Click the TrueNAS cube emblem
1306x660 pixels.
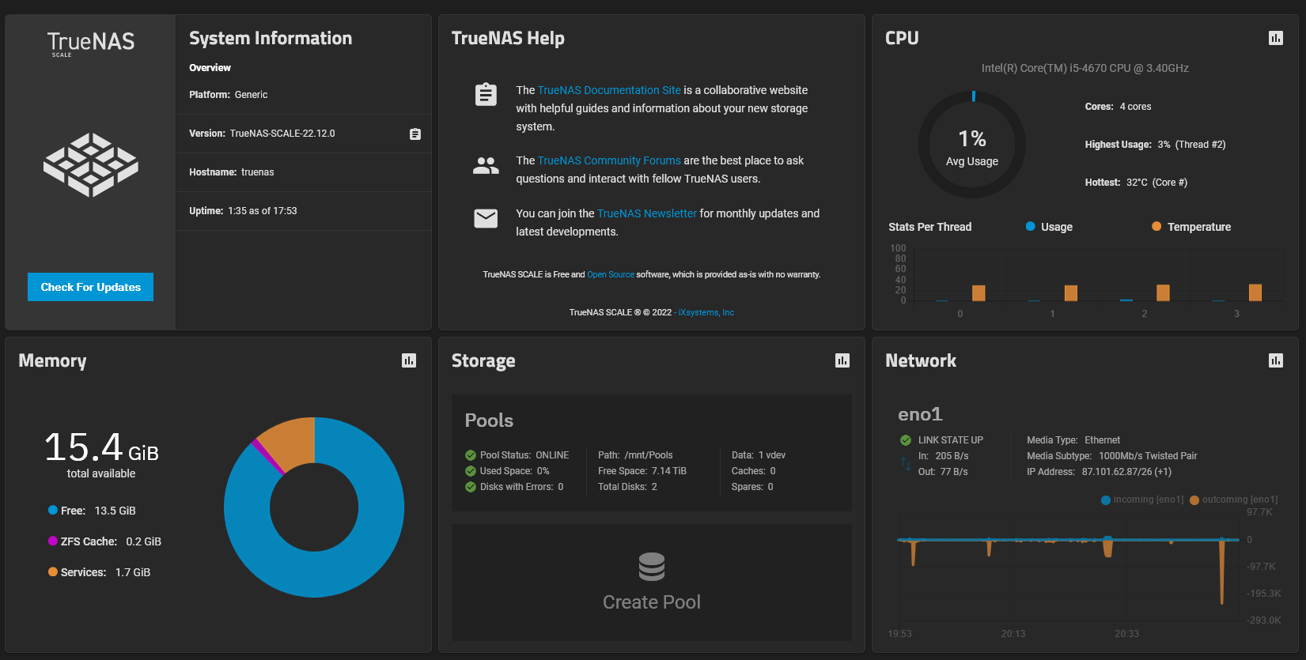[91, 164]
